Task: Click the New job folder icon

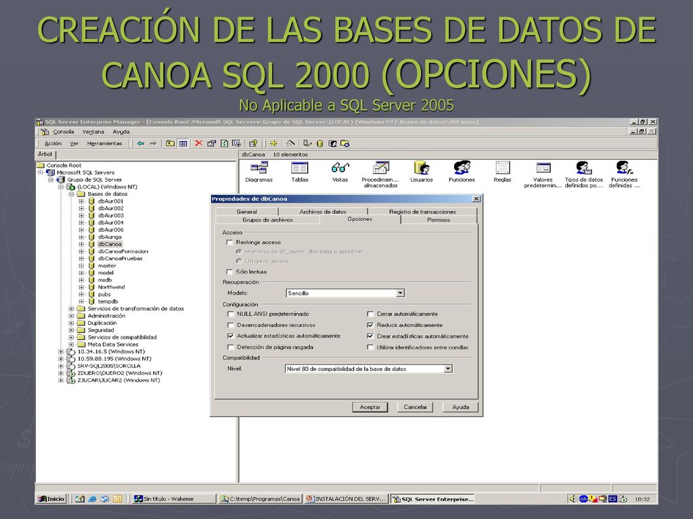Action: (x=345, y=143)
